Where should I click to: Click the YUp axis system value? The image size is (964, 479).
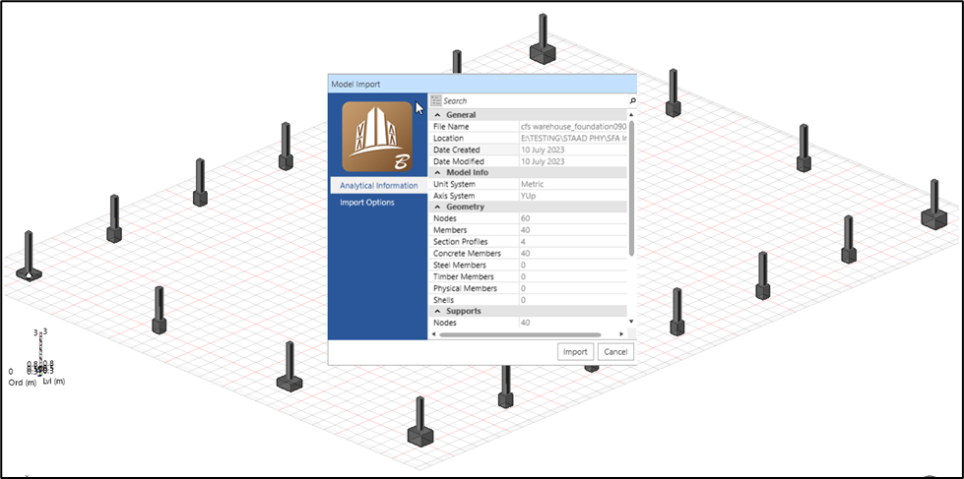click(528, 196)
